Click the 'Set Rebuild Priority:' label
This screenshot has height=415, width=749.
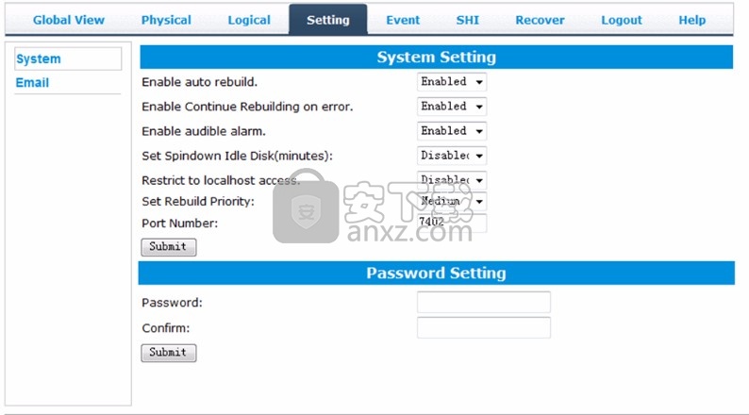(x=198, y=202)
